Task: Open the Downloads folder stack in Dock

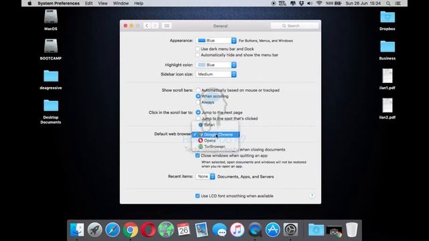Action: pyautogui.click(x=316, y=230)
